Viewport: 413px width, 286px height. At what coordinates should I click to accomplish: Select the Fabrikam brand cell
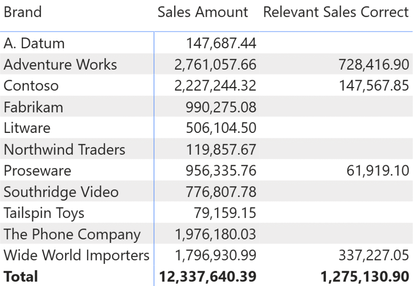point(33,107)
